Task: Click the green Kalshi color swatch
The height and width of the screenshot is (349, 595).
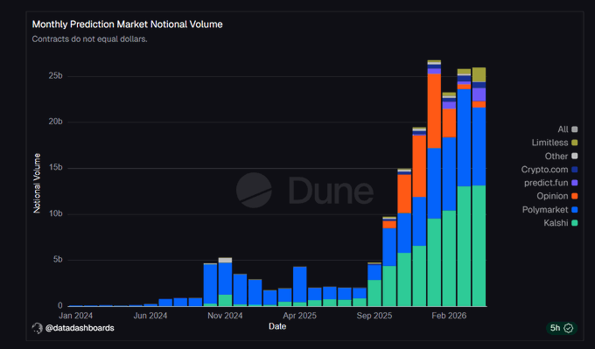Action: (x=575, y=223)
